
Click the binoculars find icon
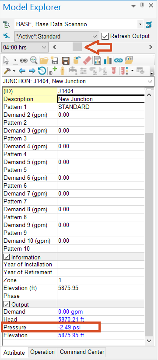(24, 61)
